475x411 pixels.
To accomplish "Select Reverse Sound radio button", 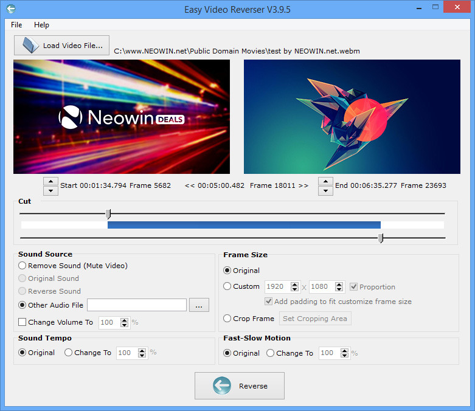I will (x=22, y=291).
